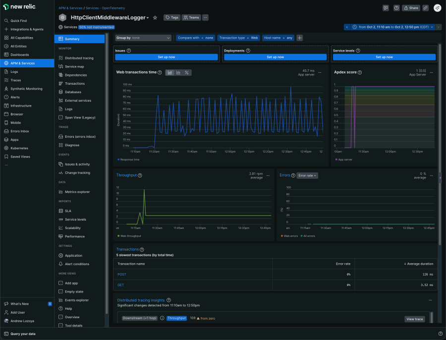The image size is (446, 340).
Task: Click the AI assistant sparkle icon top right
Action: coord(437,8)
